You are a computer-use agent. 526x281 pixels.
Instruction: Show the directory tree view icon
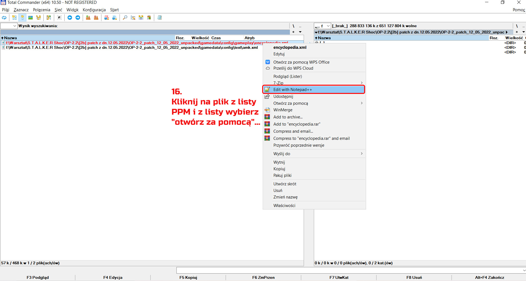coord(38,18)
